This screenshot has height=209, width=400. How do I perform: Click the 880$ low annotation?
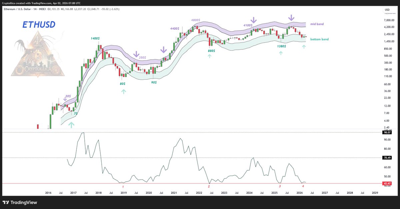click(211, 50)
